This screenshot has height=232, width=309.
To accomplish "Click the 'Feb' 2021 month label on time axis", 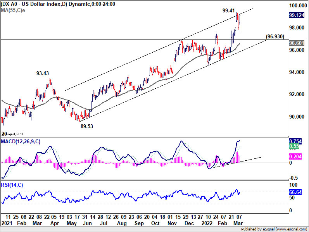I will click(22, 223).
